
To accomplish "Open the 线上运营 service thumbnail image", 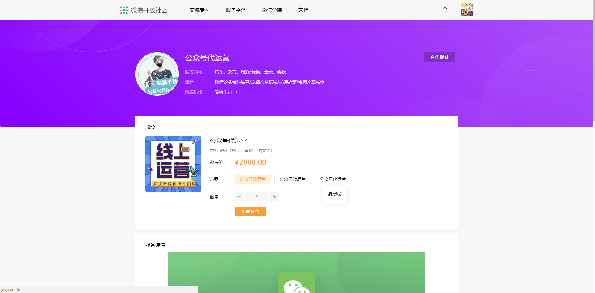I will coord(173,164).
